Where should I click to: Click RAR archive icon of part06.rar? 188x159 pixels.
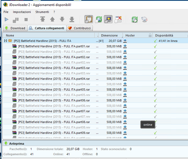pyautogui.click(x=14, y=100)
